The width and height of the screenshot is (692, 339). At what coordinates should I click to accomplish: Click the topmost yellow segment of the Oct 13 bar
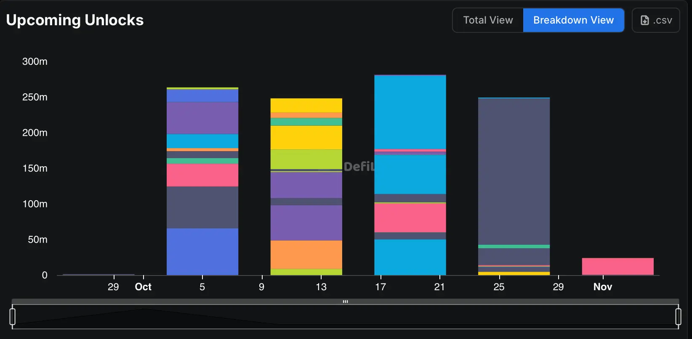click(x=306, y=106)
